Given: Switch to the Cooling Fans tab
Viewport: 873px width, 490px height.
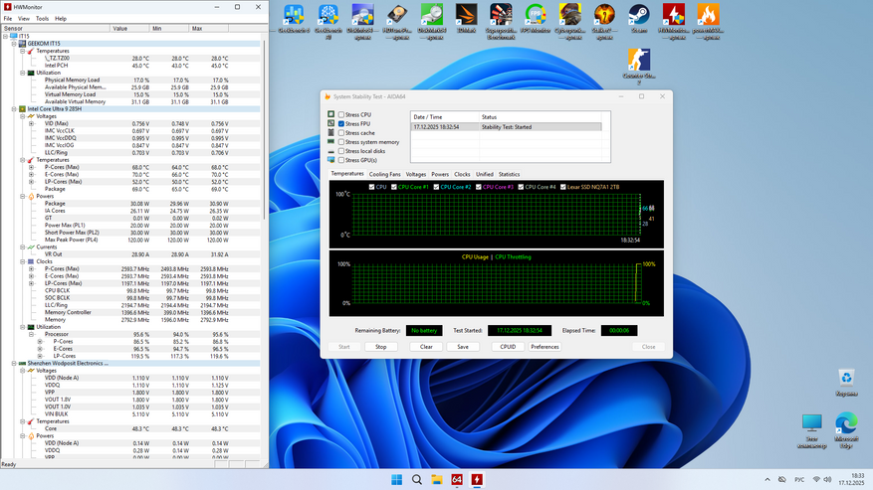Looking at the screenshot, I should 384,174.
